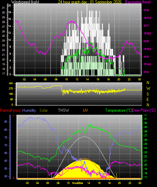
Task: Click the 1017,5 barometer axis value
Action: pyautogui.click(x=147, y=18)
